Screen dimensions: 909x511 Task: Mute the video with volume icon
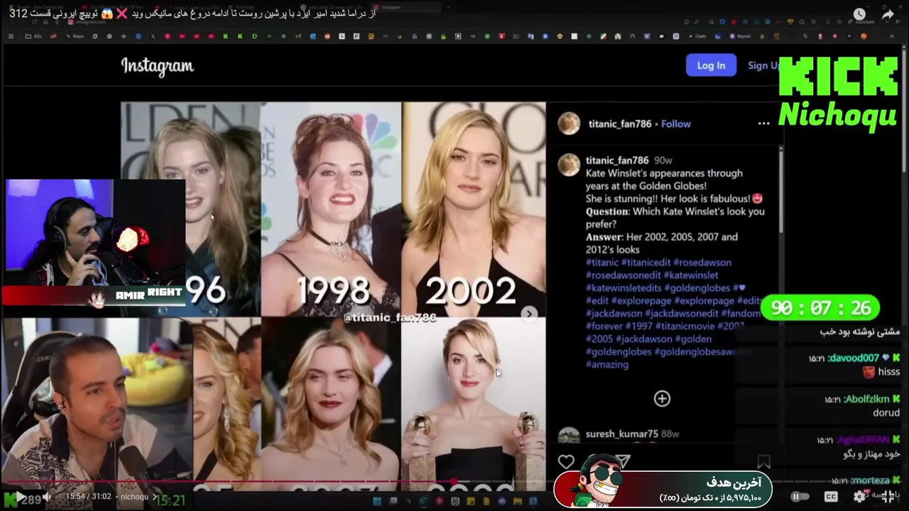tap(46, 497)
